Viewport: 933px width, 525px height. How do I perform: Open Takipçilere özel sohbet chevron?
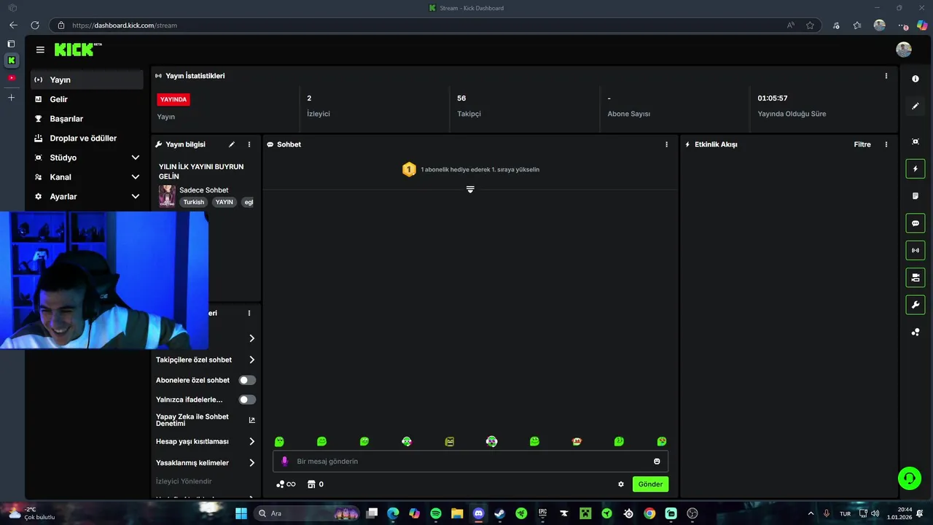(251, 359)
